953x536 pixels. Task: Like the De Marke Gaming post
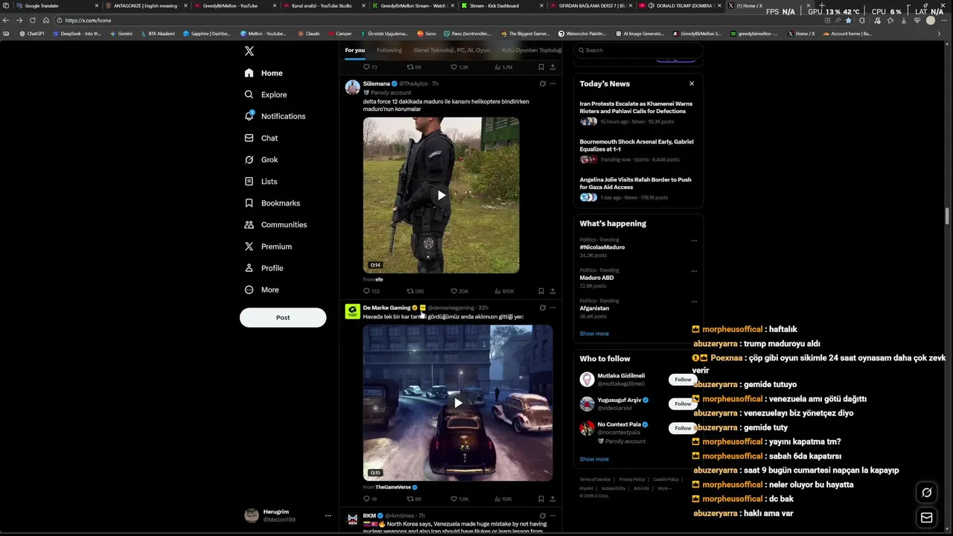point(459,499)
